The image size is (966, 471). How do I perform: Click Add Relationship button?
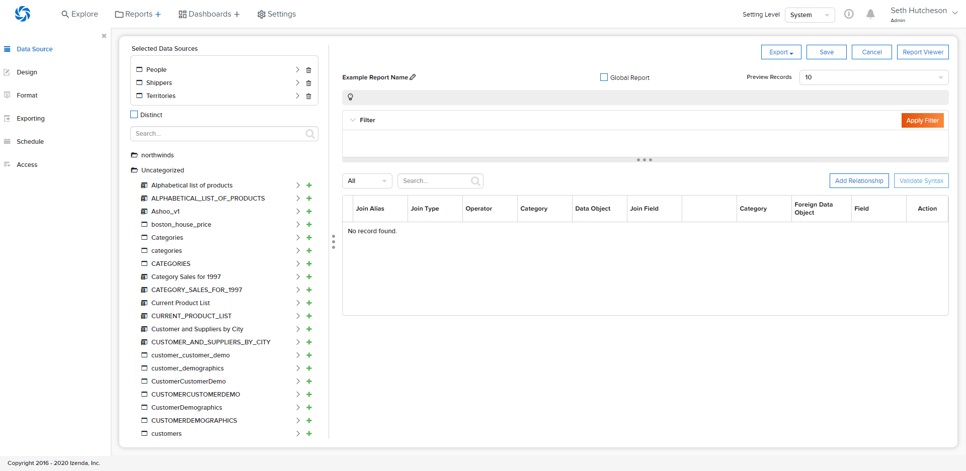coord(859,181)
